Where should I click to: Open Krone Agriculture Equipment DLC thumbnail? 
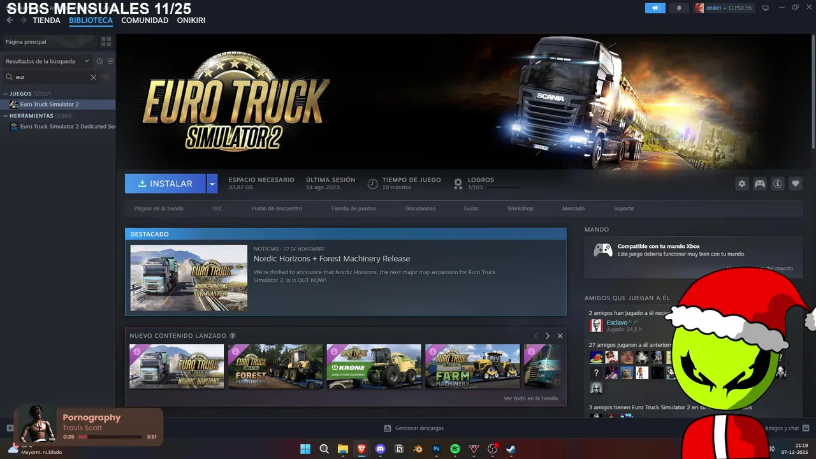374,367
